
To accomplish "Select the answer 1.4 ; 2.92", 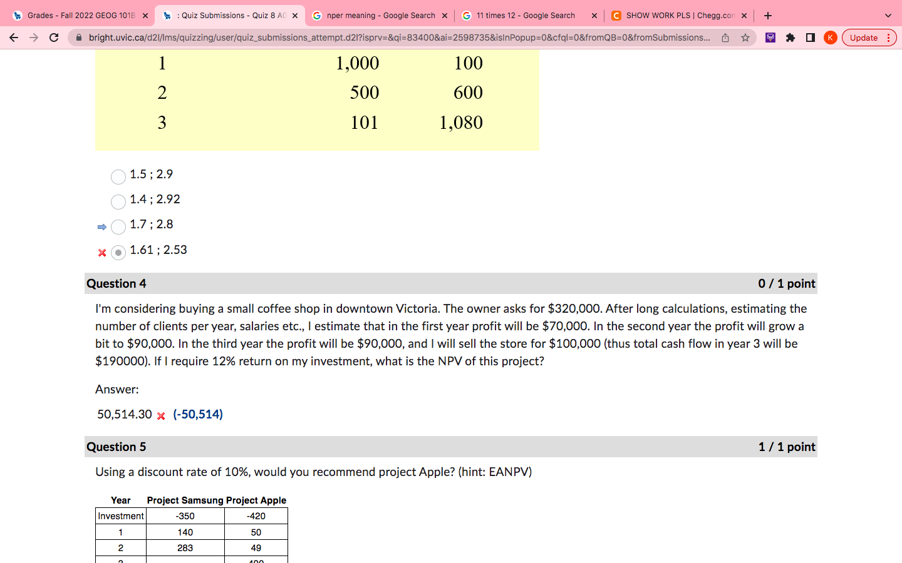I will pyautogui.click(x=118, y=201).
